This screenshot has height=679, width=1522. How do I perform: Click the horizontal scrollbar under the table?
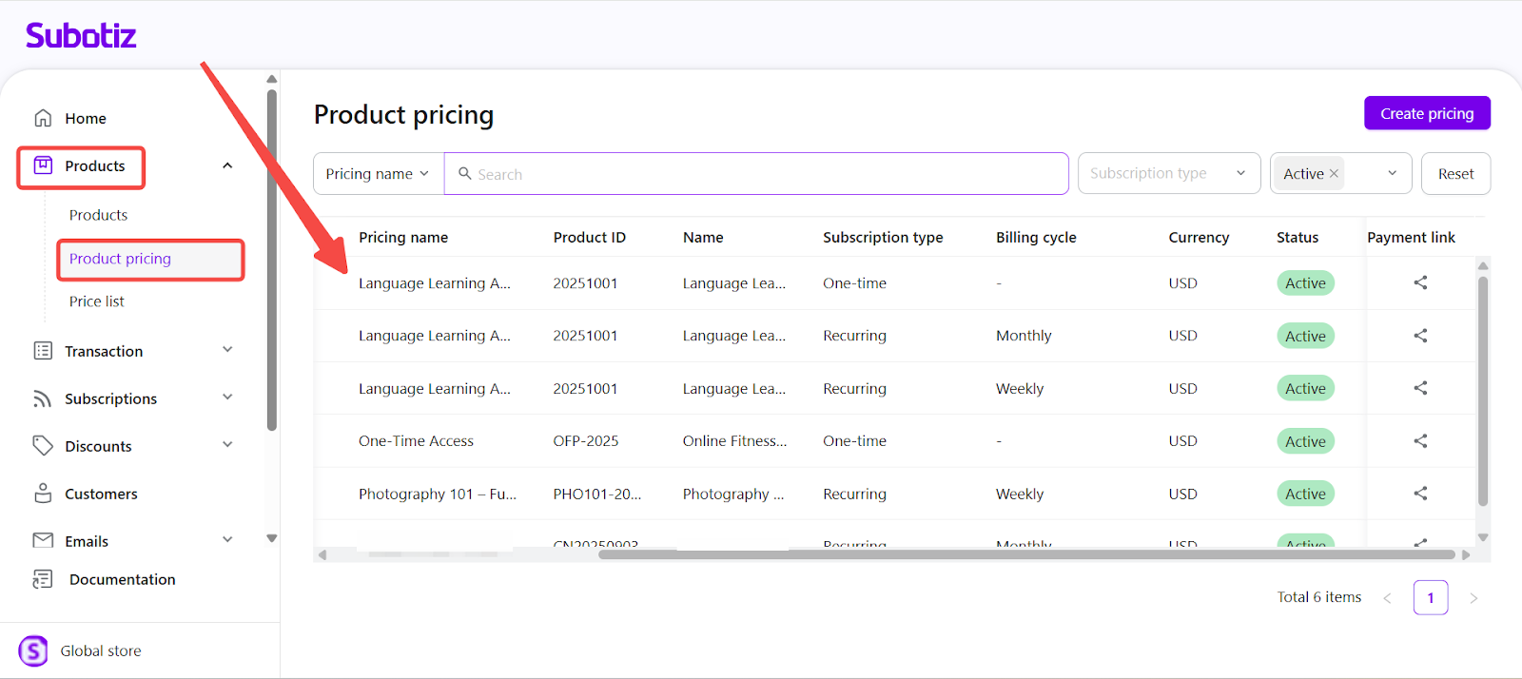click(1025, 554)
